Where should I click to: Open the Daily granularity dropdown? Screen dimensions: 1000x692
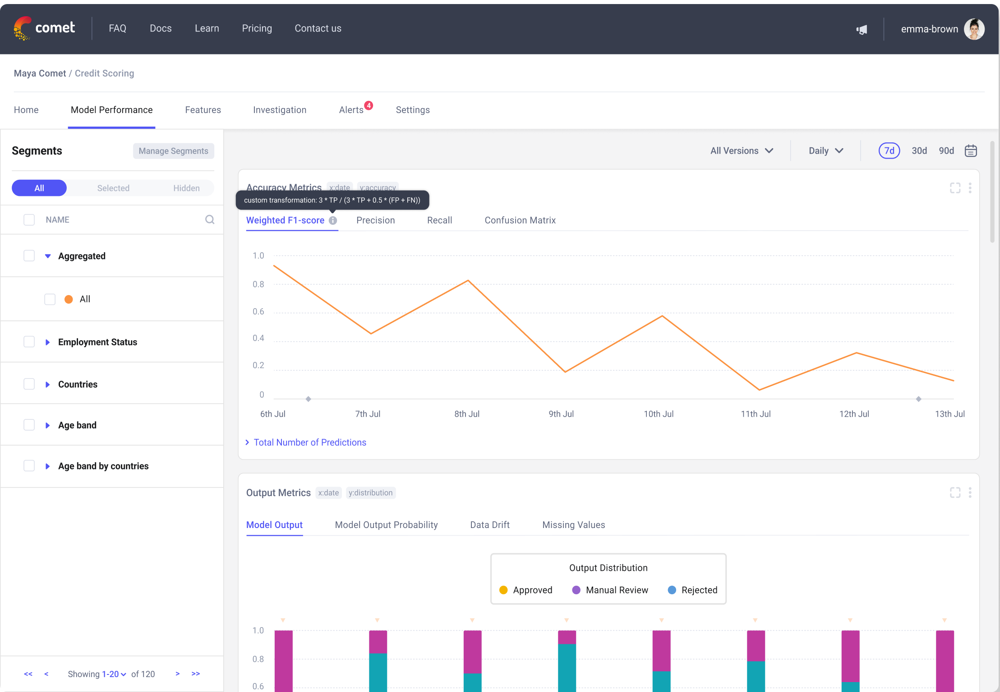click(826, 151)
